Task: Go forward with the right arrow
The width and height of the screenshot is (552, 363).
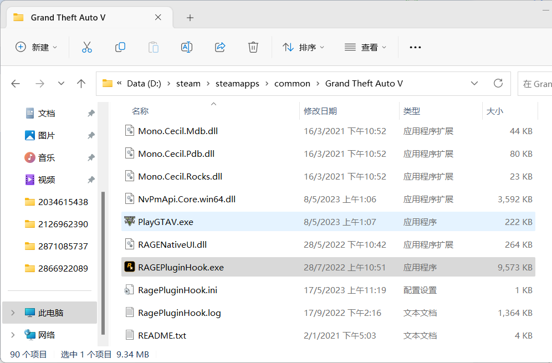Action: click(40, 84)
